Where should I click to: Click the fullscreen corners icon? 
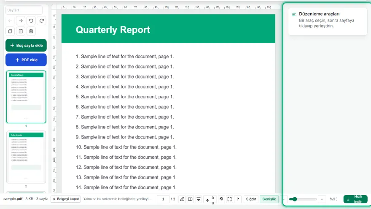[x=229, y=199]
